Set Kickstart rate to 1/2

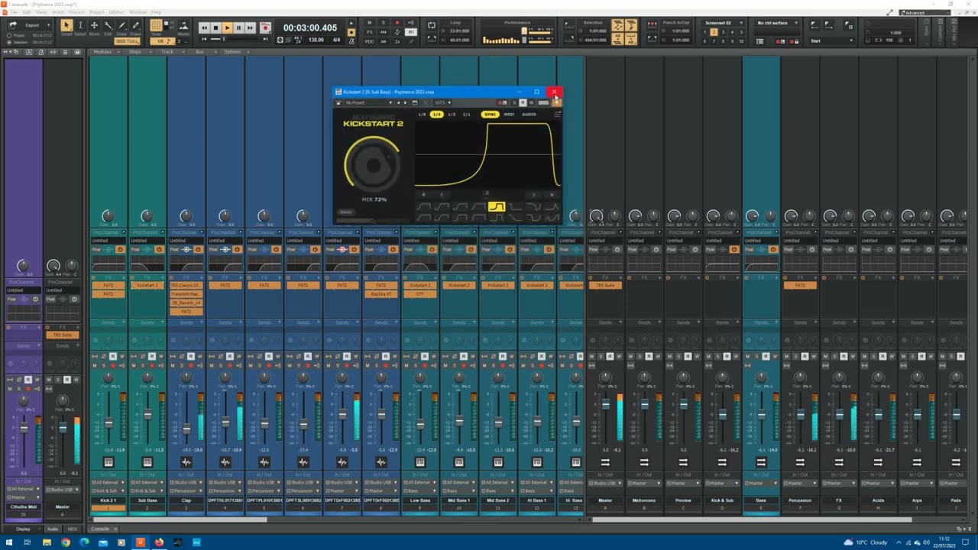452,115
